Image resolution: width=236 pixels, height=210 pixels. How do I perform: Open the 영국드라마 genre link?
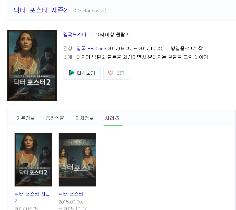point(75,35)
